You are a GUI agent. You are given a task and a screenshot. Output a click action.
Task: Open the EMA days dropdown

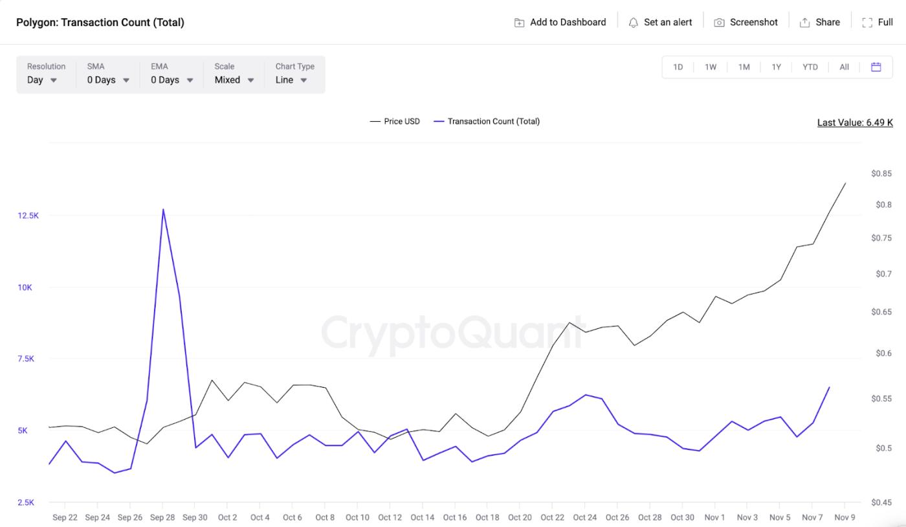click(170, 80)
